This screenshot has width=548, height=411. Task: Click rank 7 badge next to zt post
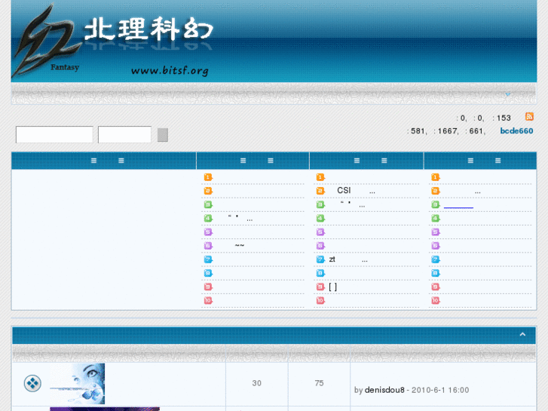(x=320, y=259)
